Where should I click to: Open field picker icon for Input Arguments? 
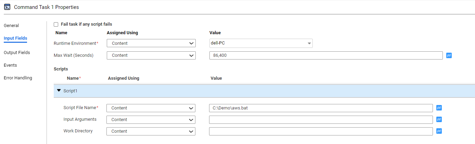coord(439,119)
